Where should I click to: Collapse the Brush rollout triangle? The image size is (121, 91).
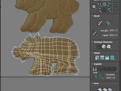click(92, 16)
